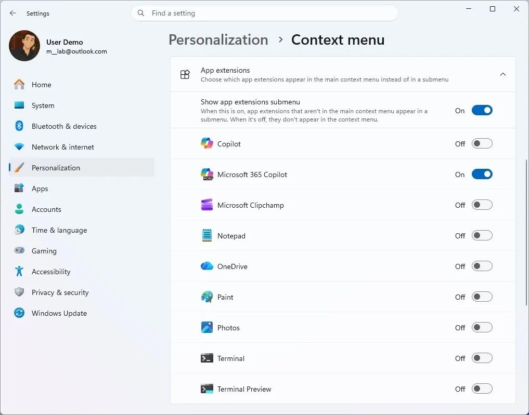Click the Terminal Preview label

pos(244,389)
